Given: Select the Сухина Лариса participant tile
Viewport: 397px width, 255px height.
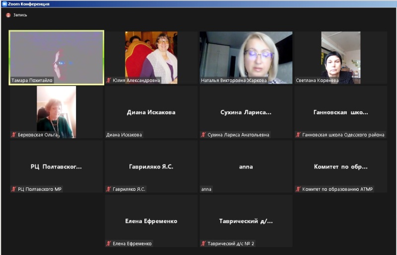Looking at the screenshot, I should tap(246, 112).
